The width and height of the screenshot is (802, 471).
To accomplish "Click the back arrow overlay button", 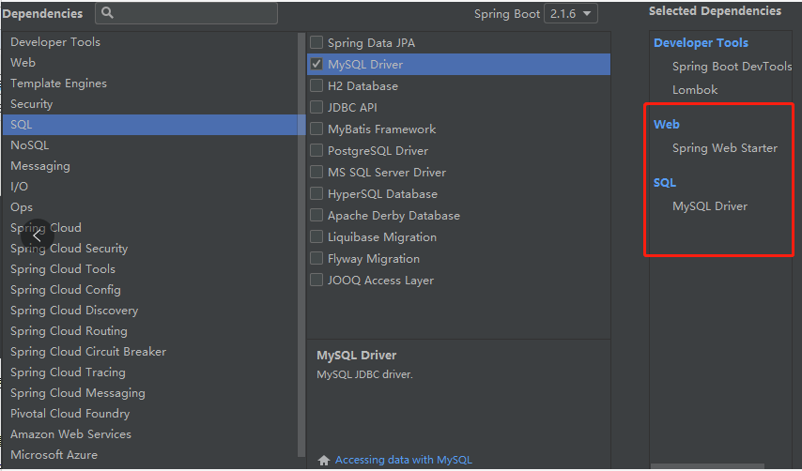I will pyautogui.click(x=37, y=235).
